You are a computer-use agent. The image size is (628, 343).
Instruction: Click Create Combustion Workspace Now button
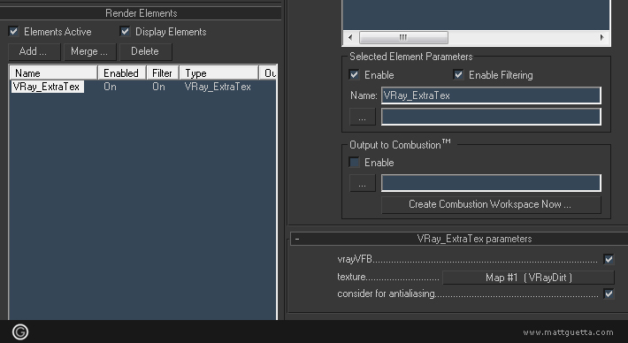pos(491,204)
